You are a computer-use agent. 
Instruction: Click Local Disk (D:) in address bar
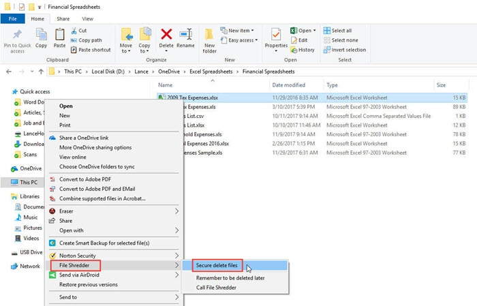(x=108, y=72)
